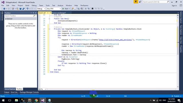Click the Toolbox search magnifier icon

(x=34, y=16)
